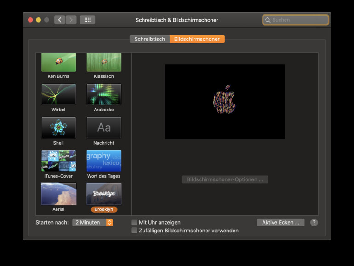Go forward with the right chevron button
This screenshot has height=266, width=354.
[71, 20]
